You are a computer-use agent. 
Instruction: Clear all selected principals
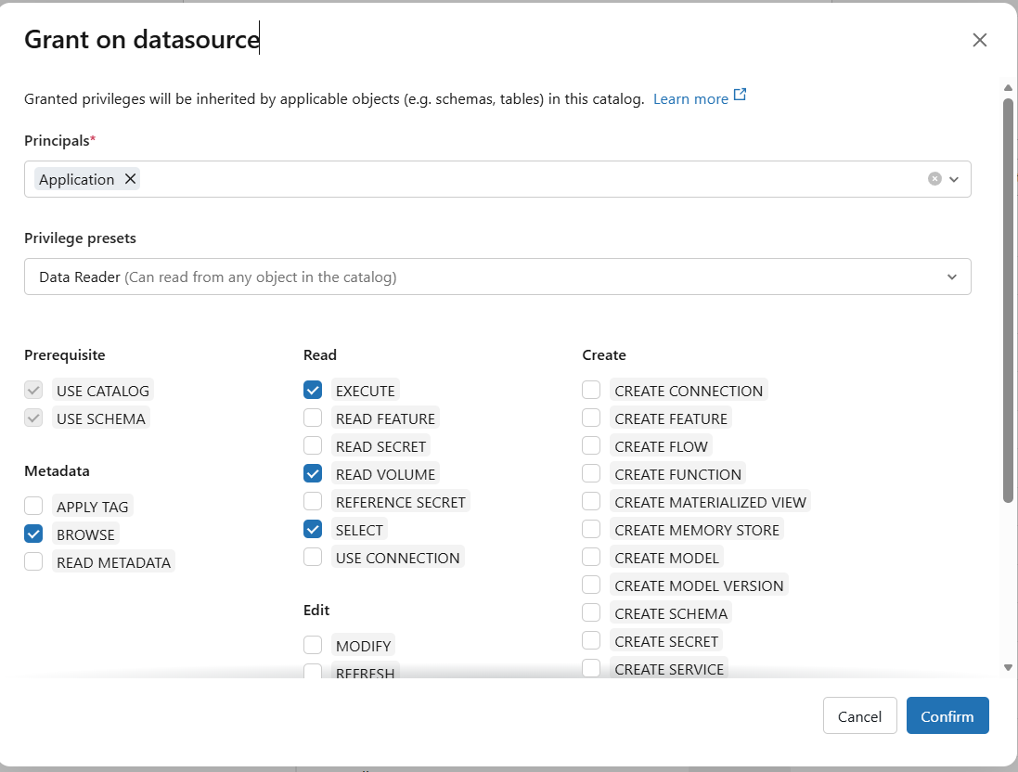(934, 178)
